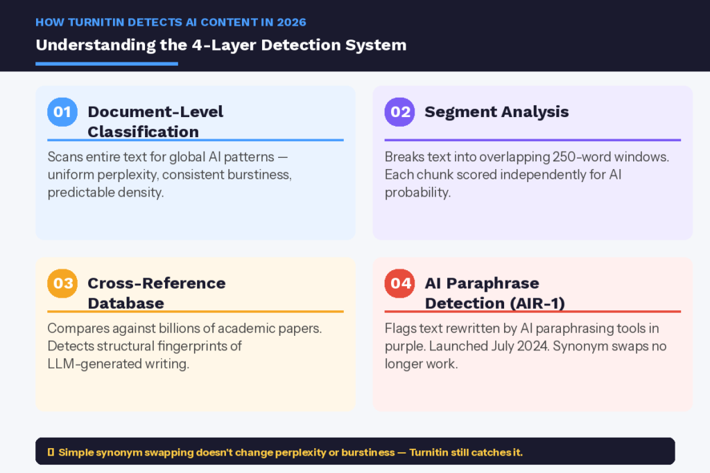The height and width of the screenshot is (473, 710).
Task: Click the 'Compares against billions of academic papers' text
Action: (184, 346)
